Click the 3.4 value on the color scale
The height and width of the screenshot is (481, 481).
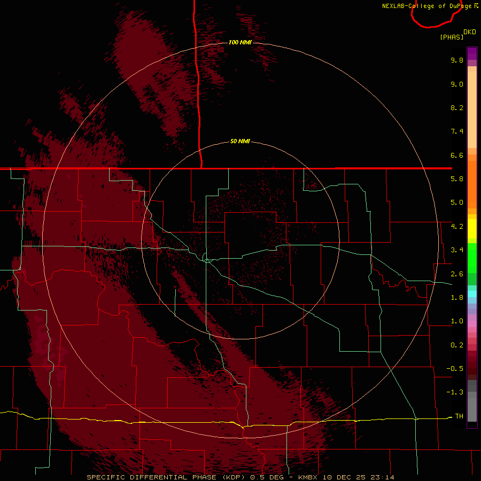457,250
